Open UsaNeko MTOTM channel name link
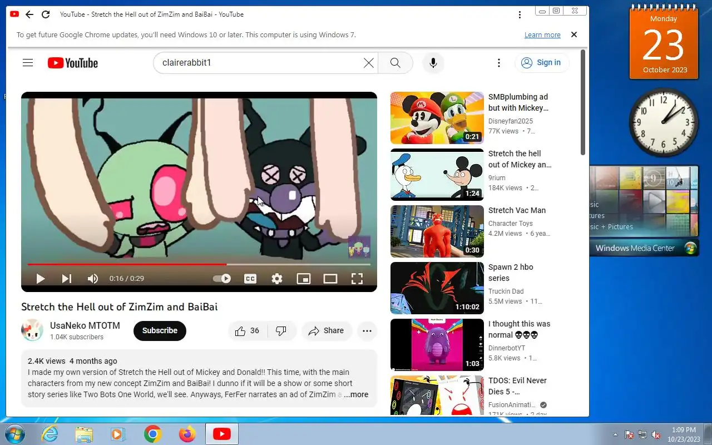Viewport: 712px width, 445px height. point(85,325)
